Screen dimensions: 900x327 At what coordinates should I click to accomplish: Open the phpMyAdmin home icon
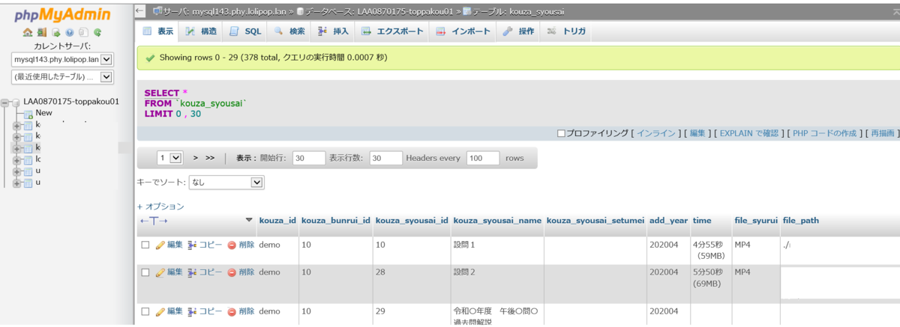click(x=28, y=32)
